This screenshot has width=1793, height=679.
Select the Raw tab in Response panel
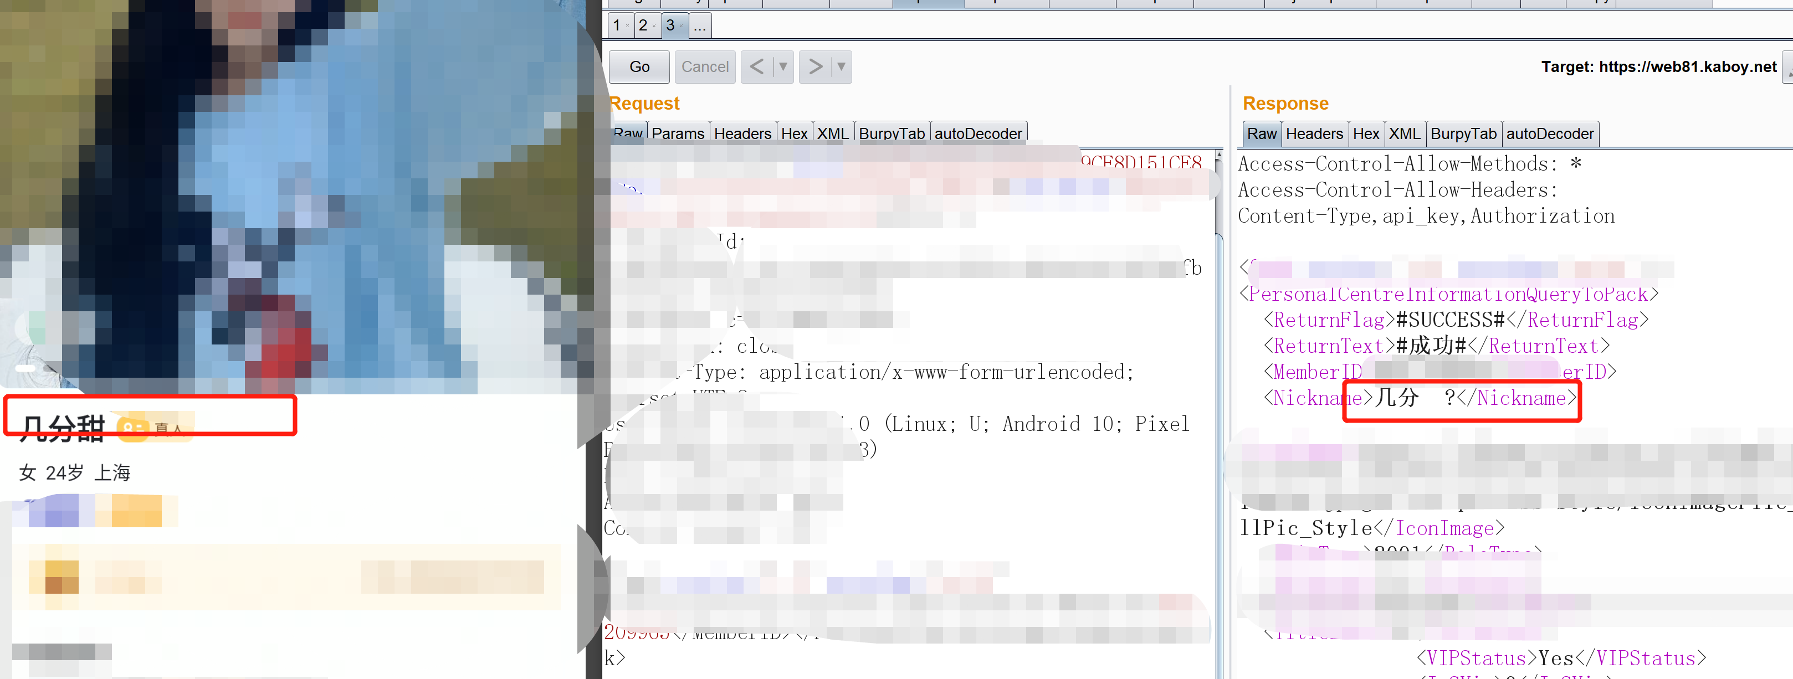(1259, 133)
